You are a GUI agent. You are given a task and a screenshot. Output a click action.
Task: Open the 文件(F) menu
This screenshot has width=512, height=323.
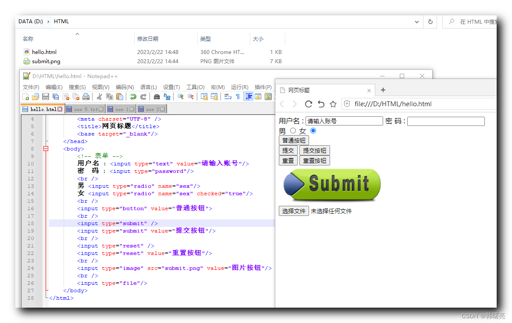(x=31, y=87)
